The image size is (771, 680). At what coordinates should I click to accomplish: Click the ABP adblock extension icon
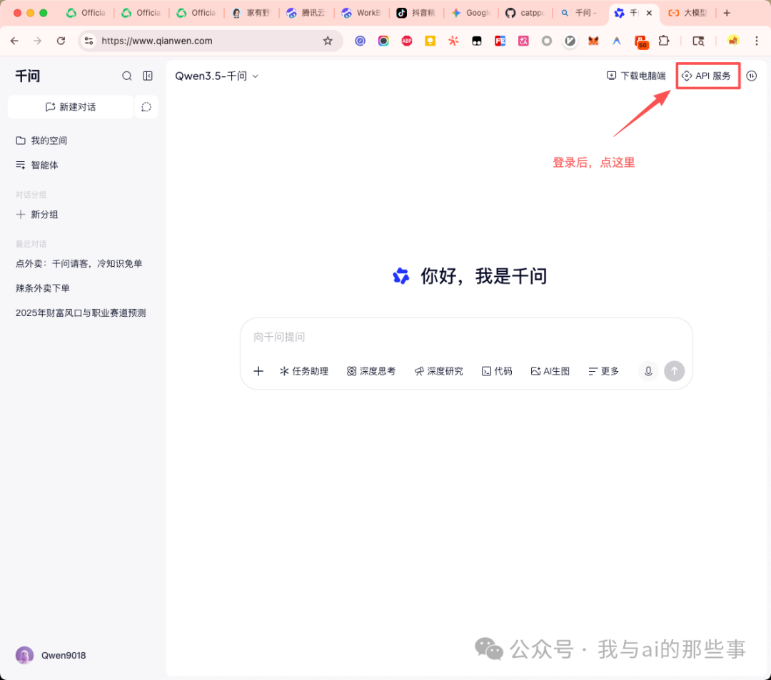(x=407, y=41)
